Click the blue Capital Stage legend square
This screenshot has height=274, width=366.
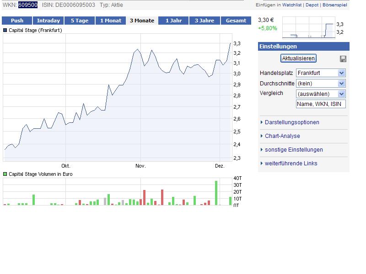click(5, 30)
